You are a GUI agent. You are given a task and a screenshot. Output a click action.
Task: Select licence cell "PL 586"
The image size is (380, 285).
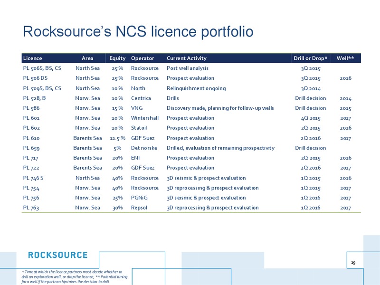pos(31,108)
